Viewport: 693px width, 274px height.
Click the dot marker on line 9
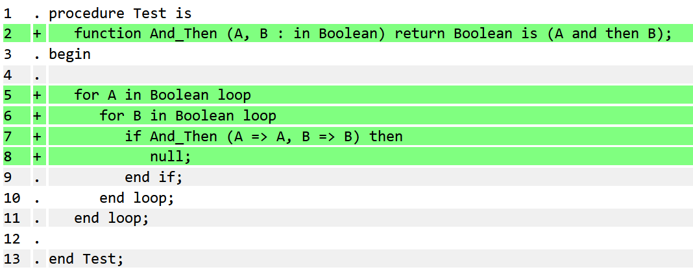click(x=38, y=177)
